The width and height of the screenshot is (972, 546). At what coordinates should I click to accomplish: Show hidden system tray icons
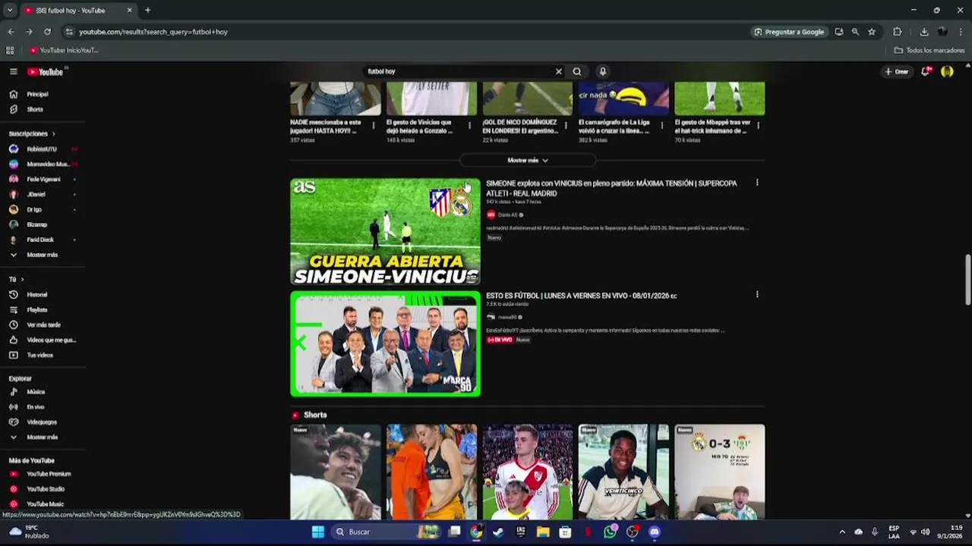[841, 532]
